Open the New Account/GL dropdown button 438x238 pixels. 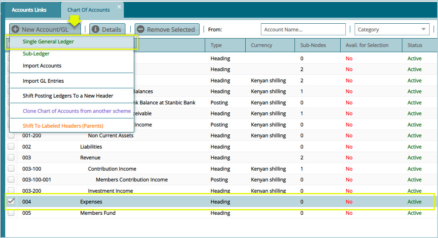pyautogui.click(x=45, y=29)
